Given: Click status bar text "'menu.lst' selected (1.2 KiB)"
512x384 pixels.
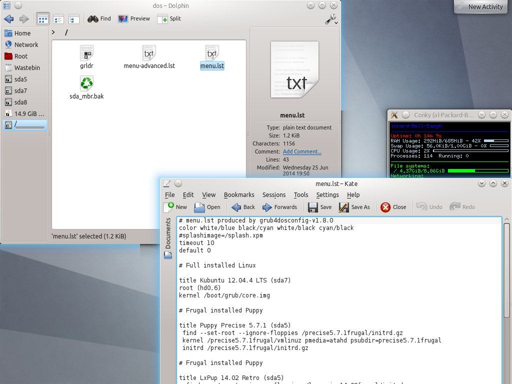Looking at the screenshot, I should click(x=89, y=236).
